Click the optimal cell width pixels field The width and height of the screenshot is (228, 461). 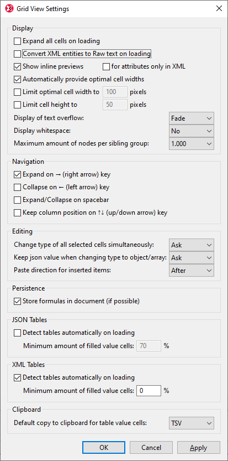[x=115, y=92]
